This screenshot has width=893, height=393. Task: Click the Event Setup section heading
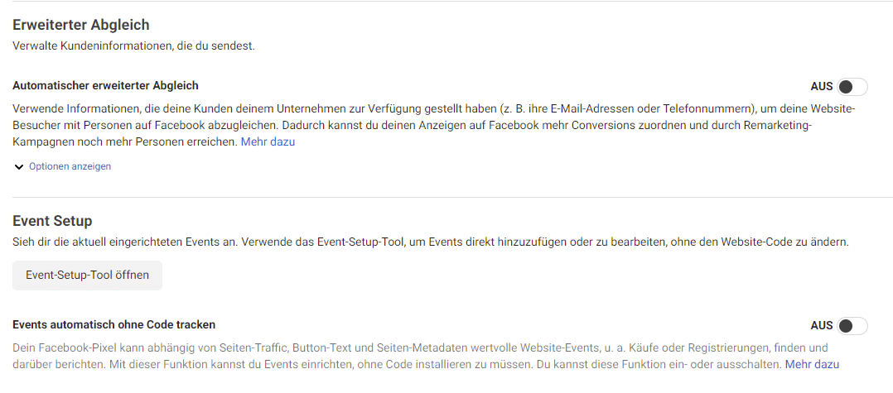click(52, 221)
